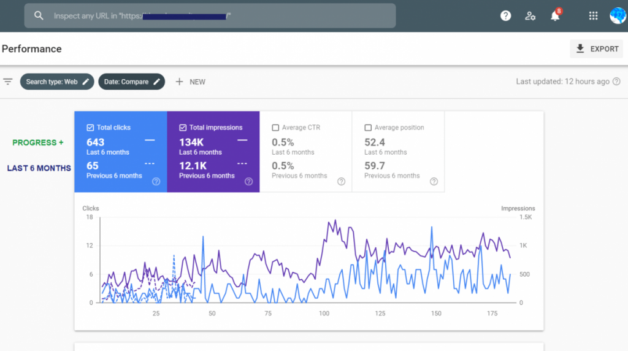Uncheck the Total clicks checkbox
Screen dimensions: 628x351
(x=90, y=128)
